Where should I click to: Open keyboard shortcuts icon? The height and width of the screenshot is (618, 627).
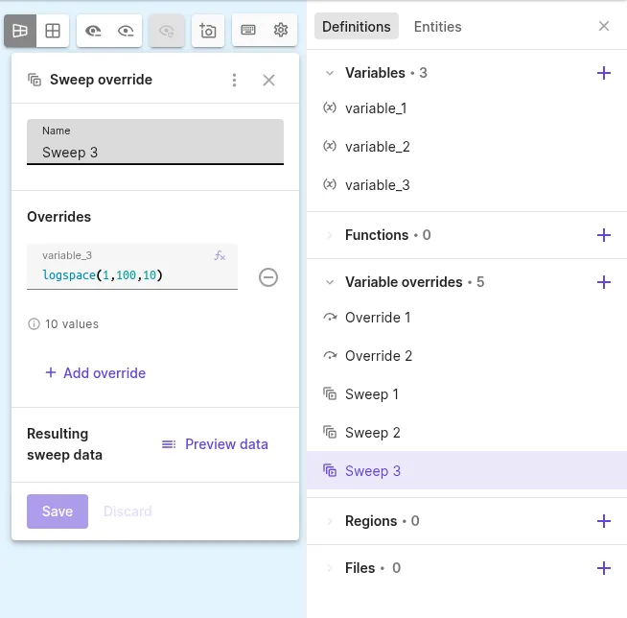[x=248, y=30]
